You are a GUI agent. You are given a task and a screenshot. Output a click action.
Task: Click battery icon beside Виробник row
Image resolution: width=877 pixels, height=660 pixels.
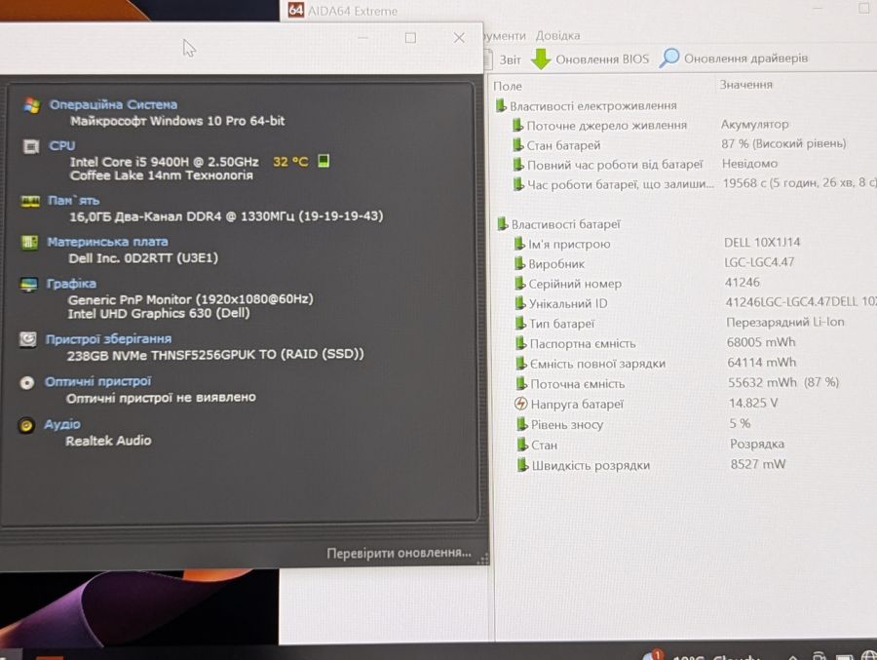tap(519, 263)
